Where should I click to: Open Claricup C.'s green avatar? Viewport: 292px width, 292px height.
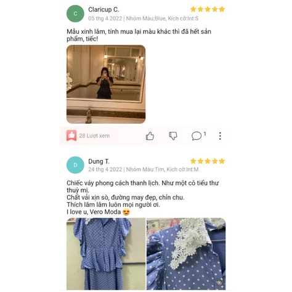pos(75,14)
